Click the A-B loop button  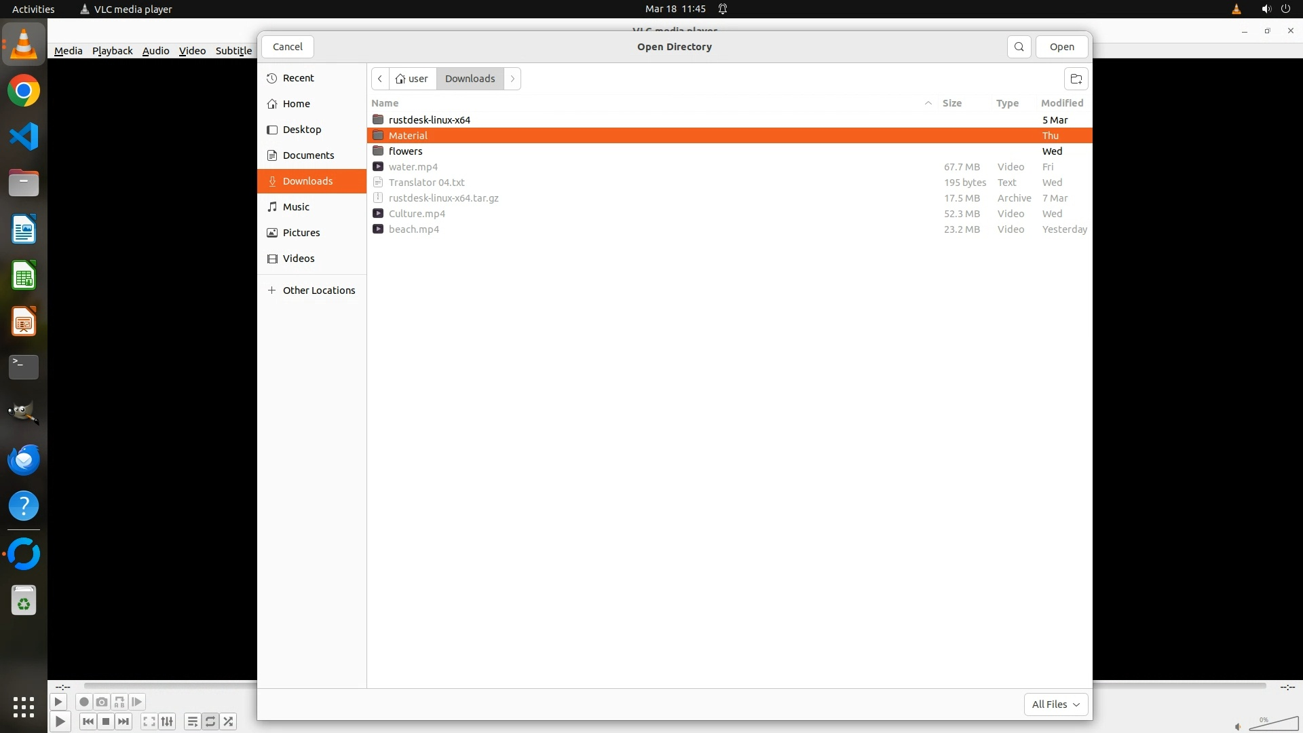pos(119,702)
